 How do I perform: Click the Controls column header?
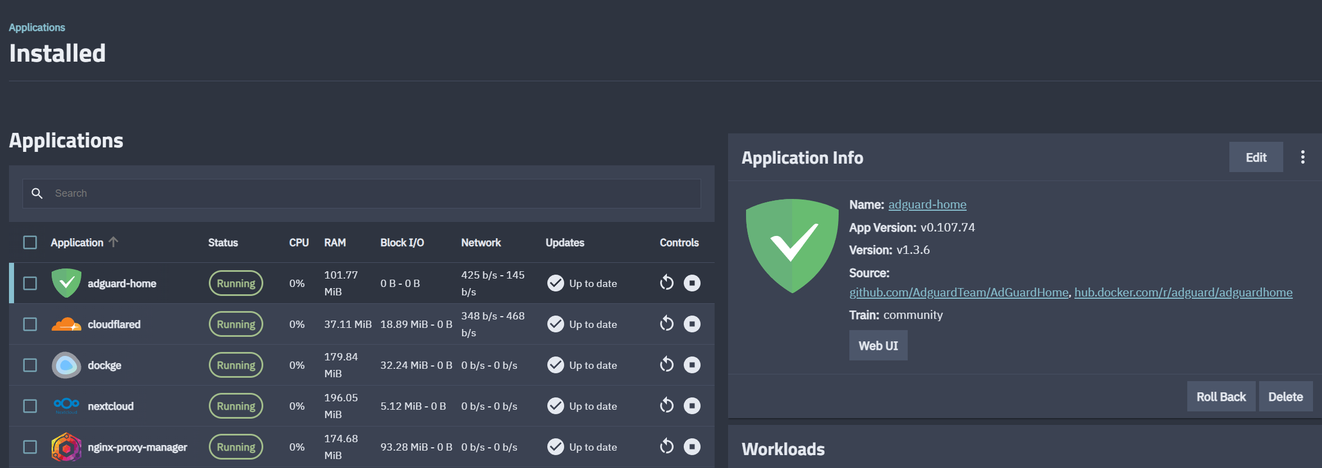(679, 243)
